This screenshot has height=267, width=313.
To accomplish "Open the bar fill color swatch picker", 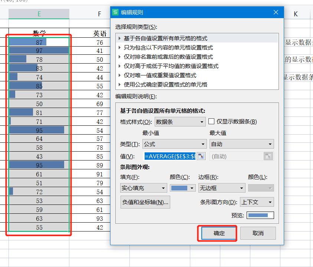I will (x=182, y=188).
